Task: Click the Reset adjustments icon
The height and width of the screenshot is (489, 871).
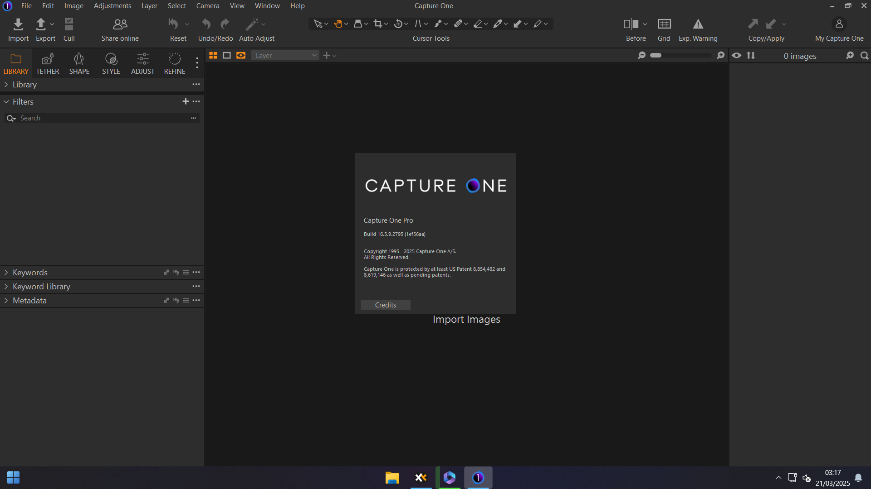Action: 173,24
